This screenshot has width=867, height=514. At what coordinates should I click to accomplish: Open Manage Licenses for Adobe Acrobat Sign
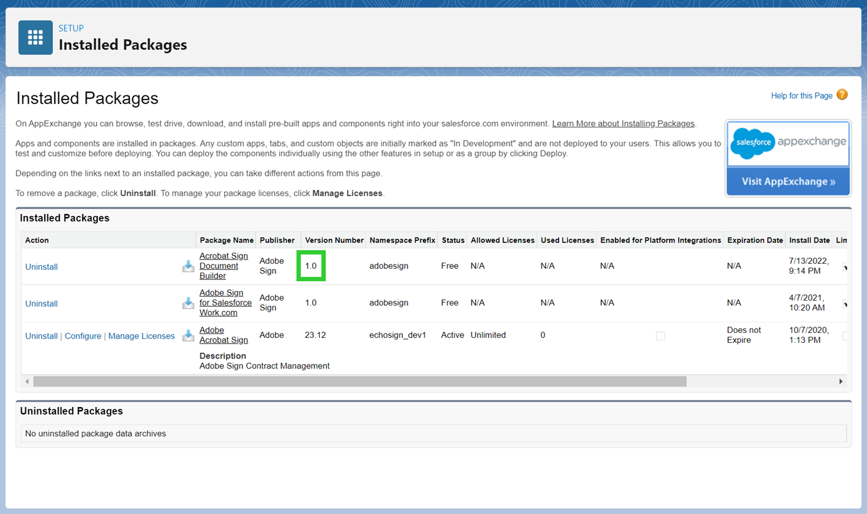click(141, 335)
